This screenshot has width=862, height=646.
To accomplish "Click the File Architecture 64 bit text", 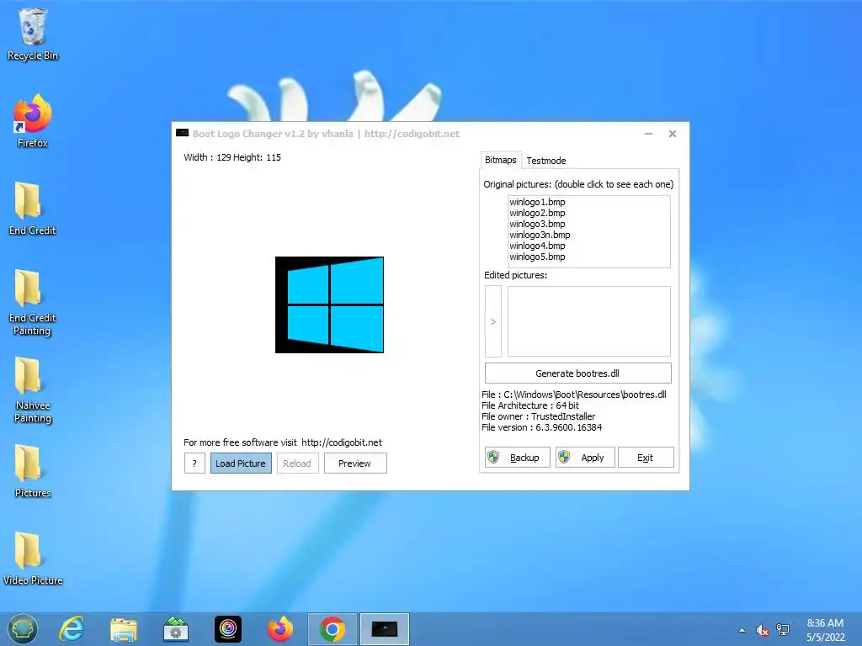I will (x=530, y=405).
